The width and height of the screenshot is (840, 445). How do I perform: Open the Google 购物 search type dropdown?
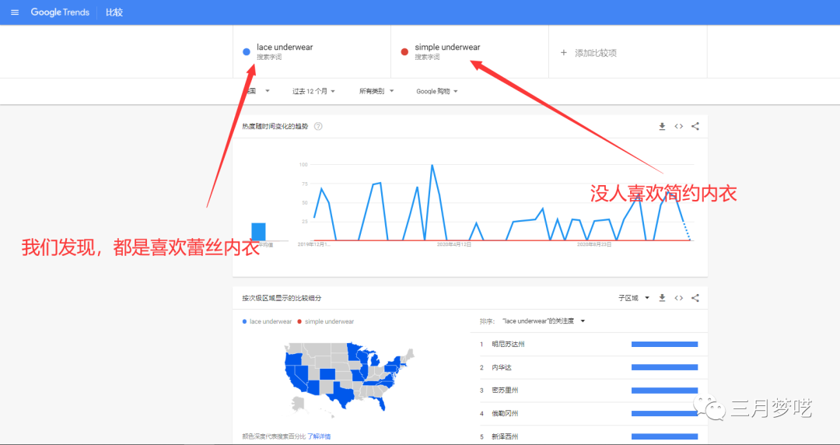(x=437, y=91)
